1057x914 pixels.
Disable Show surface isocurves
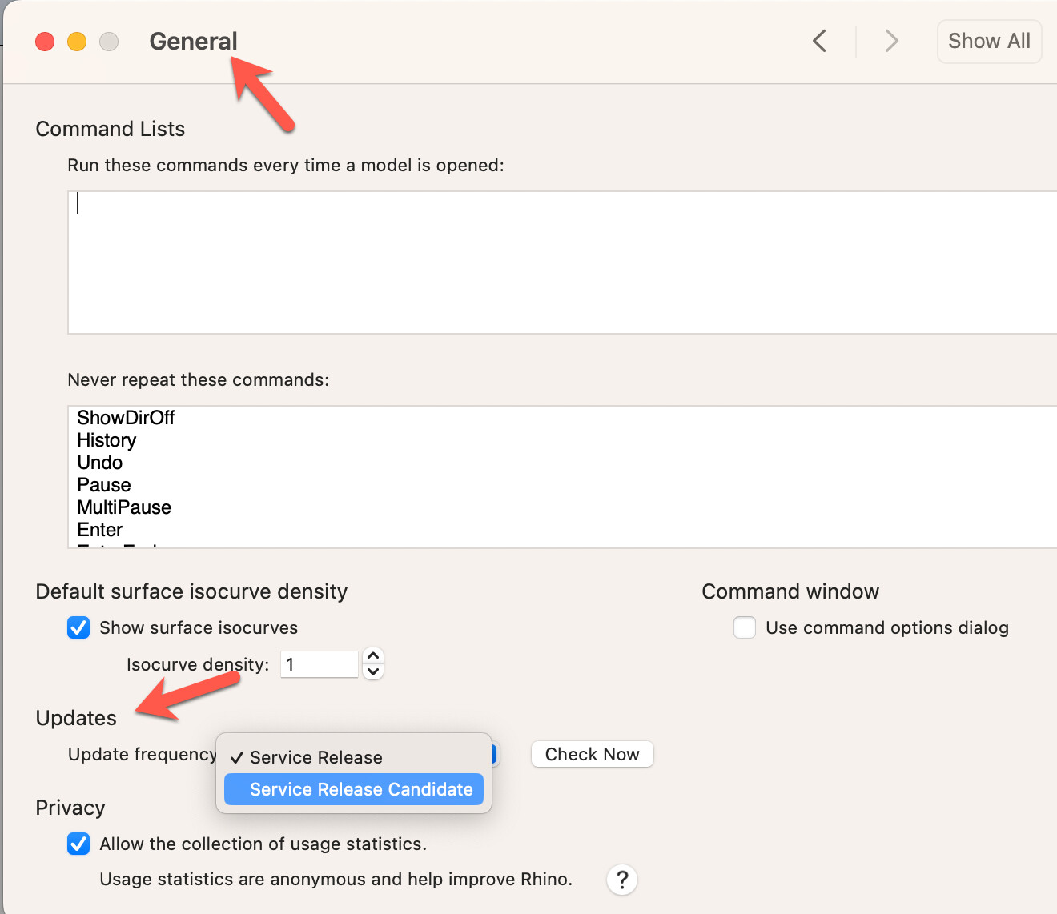(x=78, y=627)
